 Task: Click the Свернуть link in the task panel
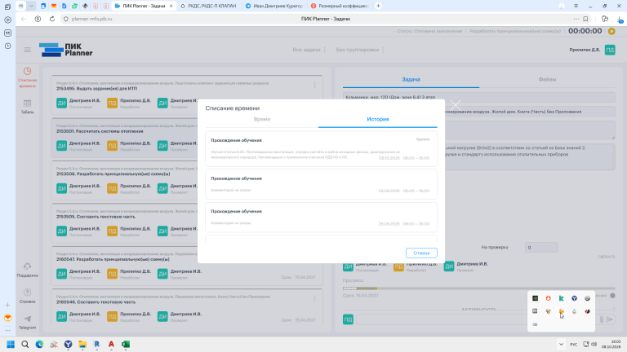click(x=607, y=257)
